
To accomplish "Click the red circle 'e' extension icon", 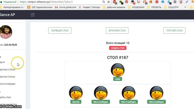I will click(x=157, y=2).
